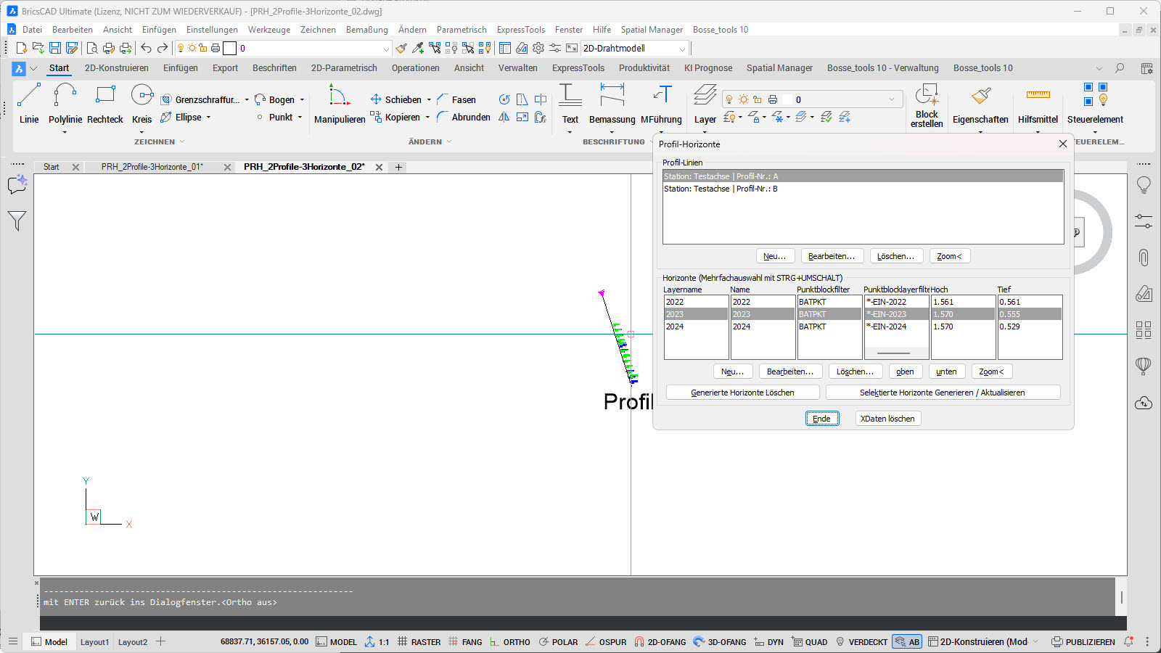Enable POLAR tracking in status bar
Screen dimensions: 1161x653
click(x=558, y=642)
